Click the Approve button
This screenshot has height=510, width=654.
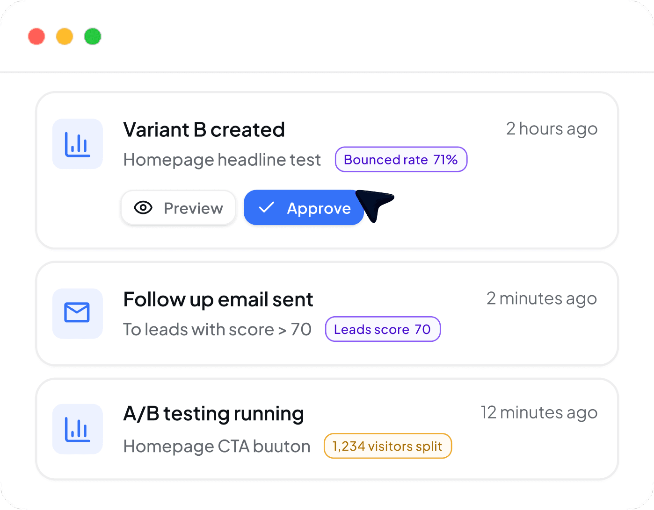click(x=304, y=207)
